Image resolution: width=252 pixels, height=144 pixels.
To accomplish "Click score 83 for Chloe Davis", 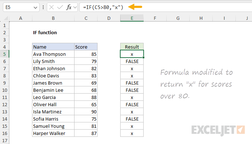I will [x=86, y=76].
